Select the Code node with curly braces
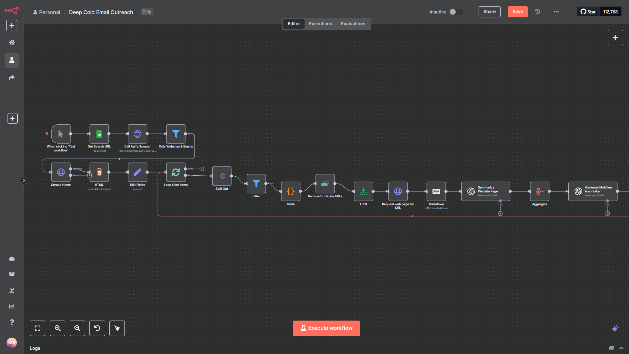The image size is (629, 354). pyautogui.click(x=291, y=191)
